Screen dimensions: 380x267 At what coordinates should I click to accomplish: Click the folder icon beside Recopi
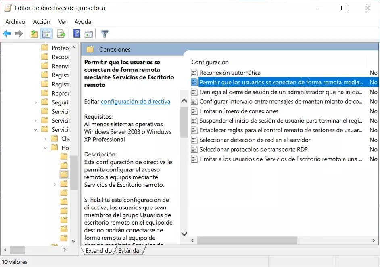[45, 57]
